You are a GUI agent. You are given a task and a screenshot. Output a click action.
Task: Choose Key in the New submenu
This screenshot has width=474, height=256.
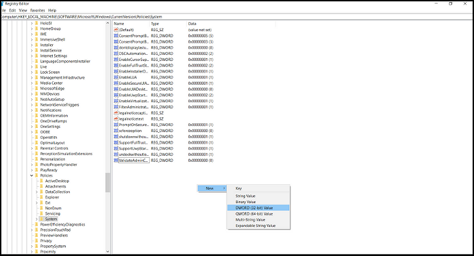[x=258, y=188]
